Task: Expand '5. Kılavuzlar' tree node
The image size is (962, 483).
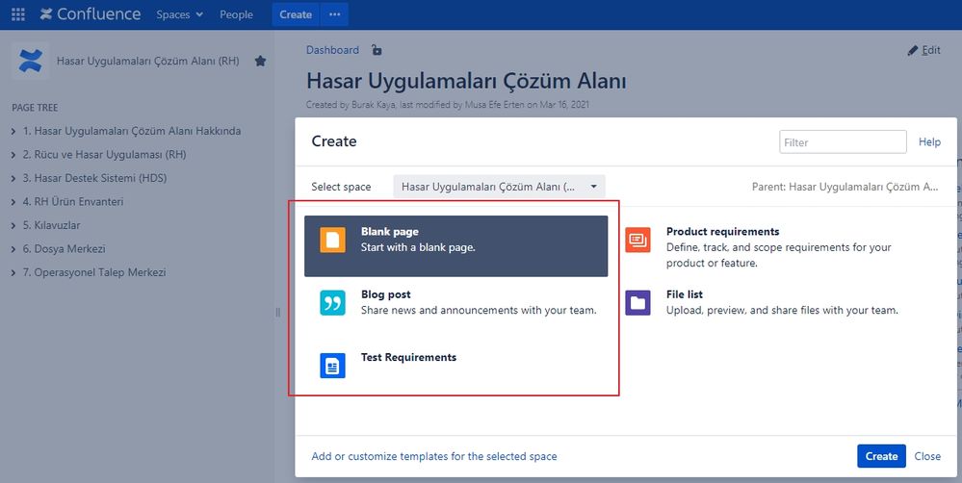Action: click(x=13, y=225)
